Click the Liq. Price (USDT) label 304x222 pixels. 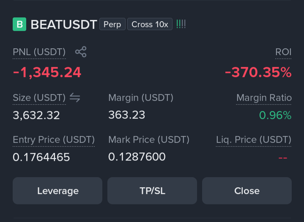(254, 140)
